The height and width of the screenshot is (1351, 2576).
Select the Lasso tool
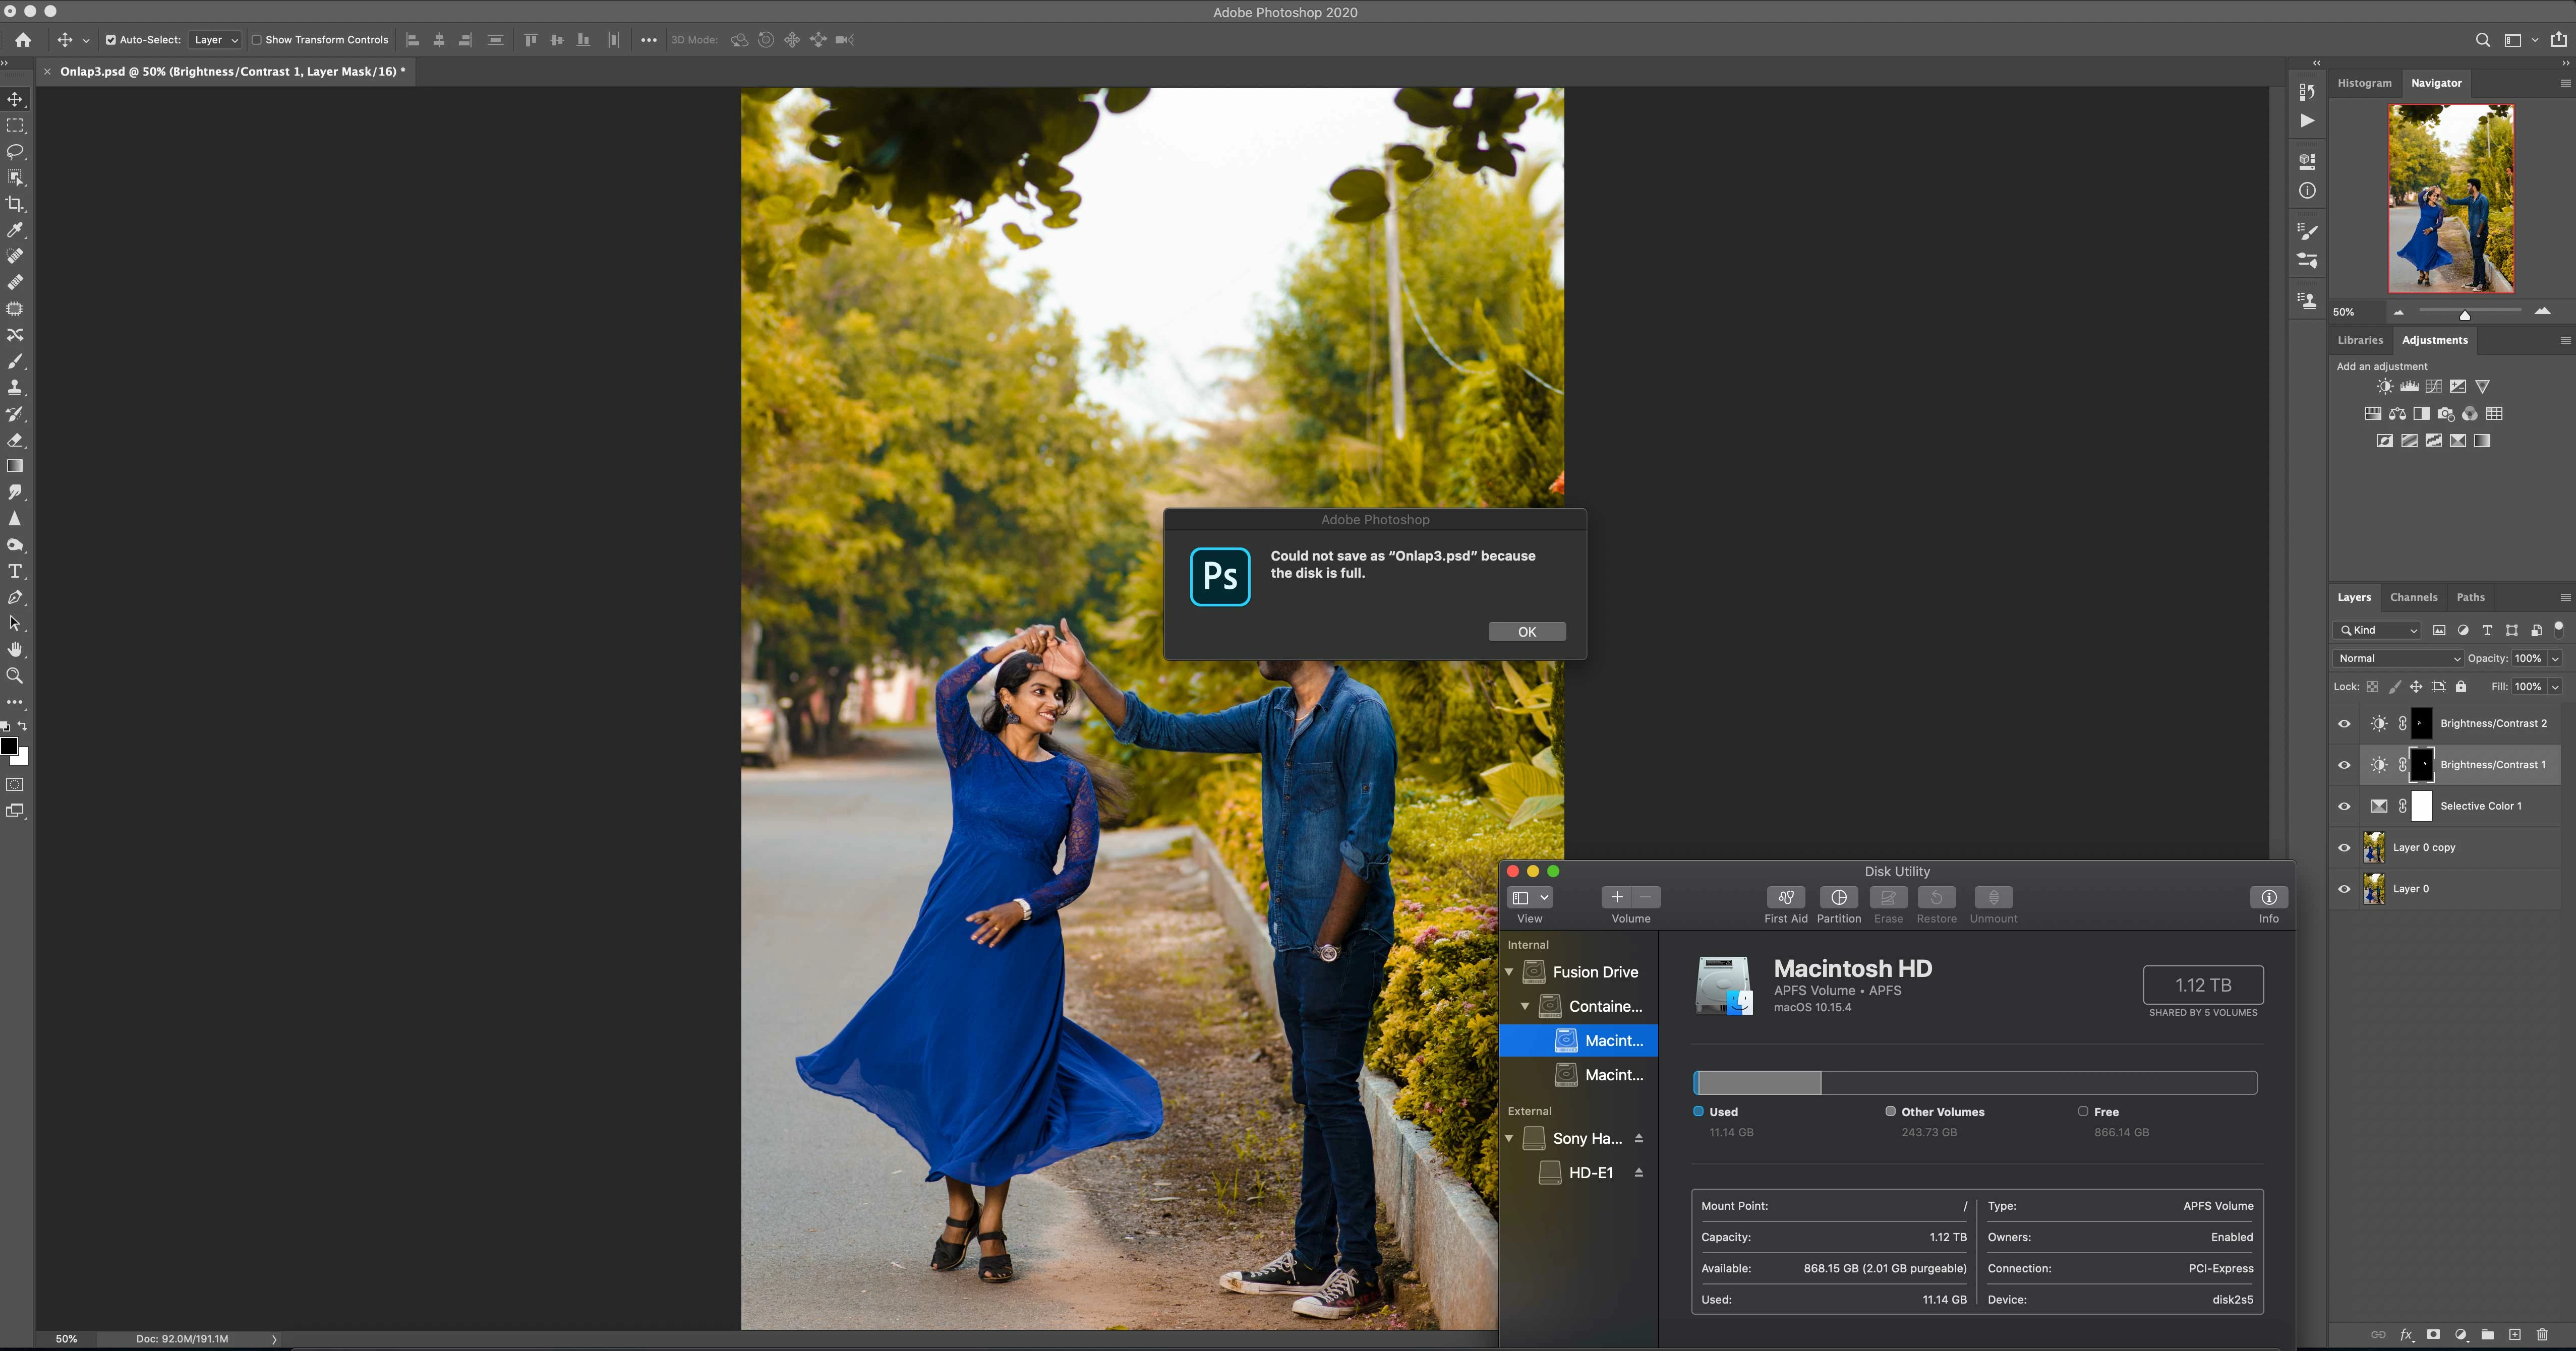(x=15, y=152)
